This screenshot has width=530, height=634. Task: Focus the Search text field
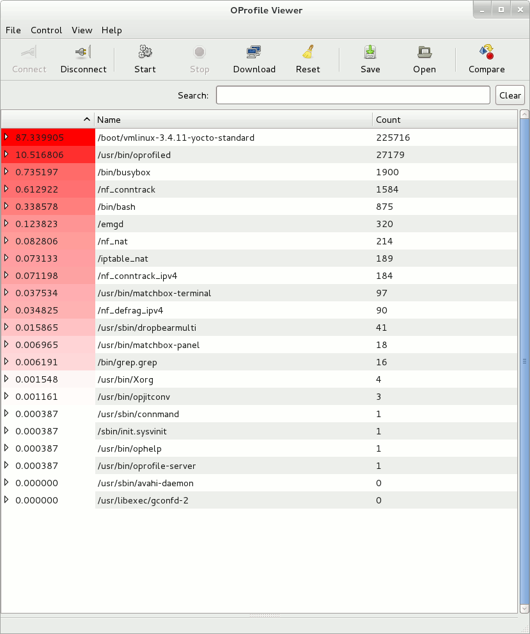click(353, 95)
